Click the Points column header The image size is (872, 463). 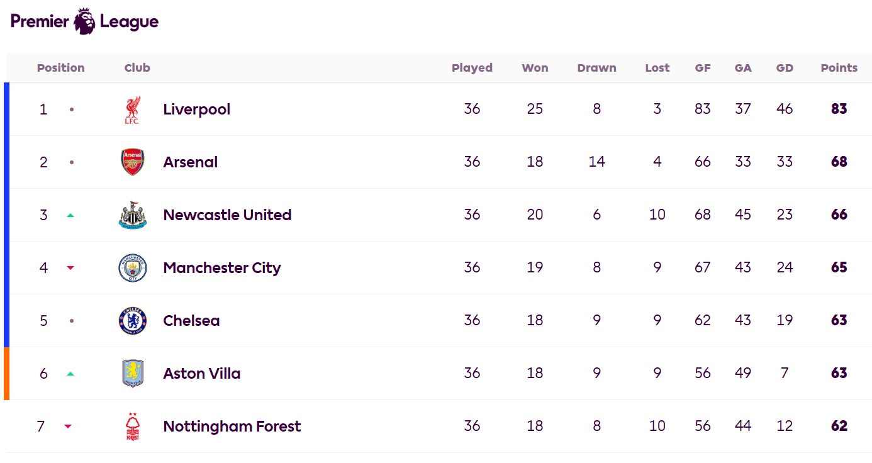click(x=839, y=68)
